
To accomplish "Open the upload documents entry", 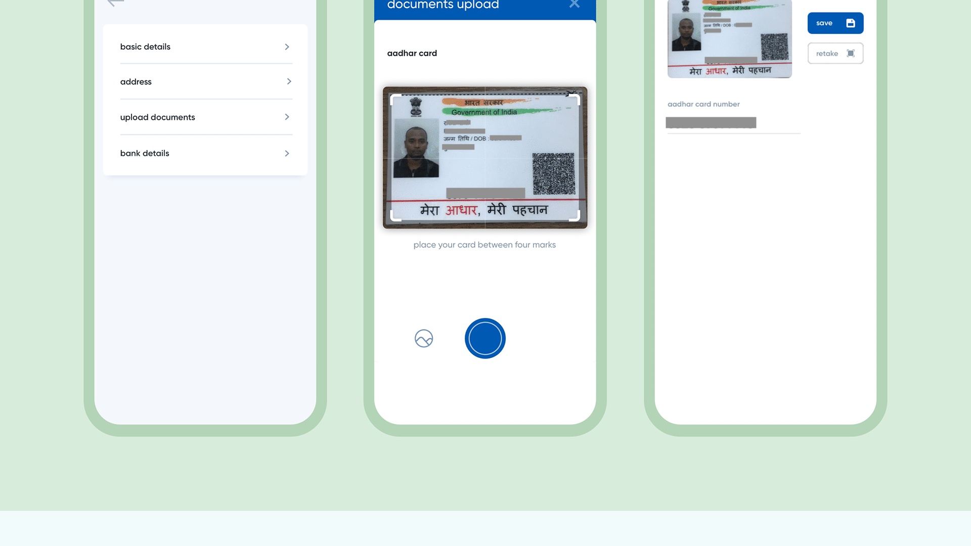I will pos(206,117).
